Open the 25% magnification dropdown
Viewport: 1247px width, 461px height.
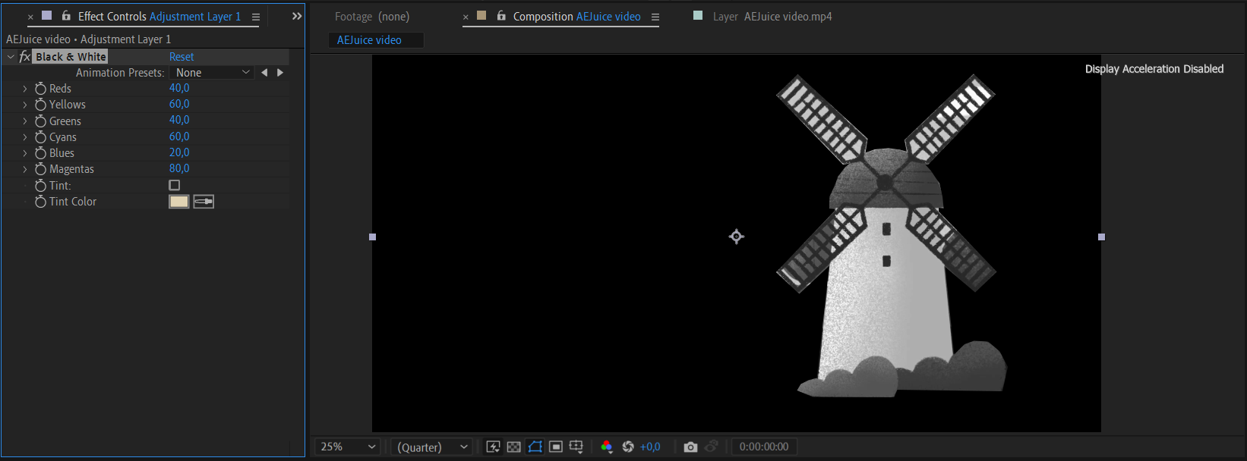(x=348, y=447)
